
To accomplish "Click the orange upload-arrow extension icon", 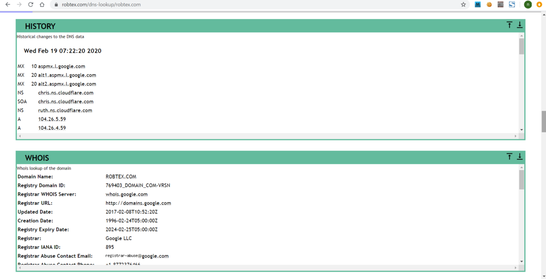I will coord(540,5).
